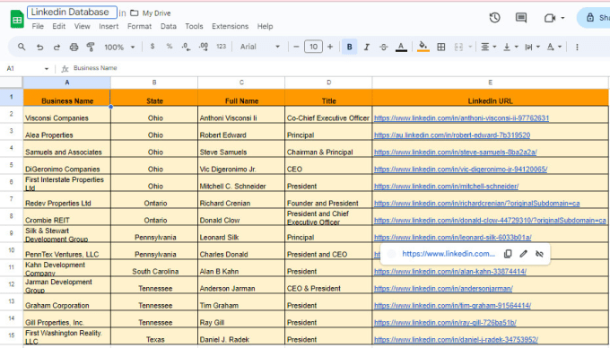Select column E header
This screenshot has width=610, height=348.
pyautogui.click(x=490, y=83)
